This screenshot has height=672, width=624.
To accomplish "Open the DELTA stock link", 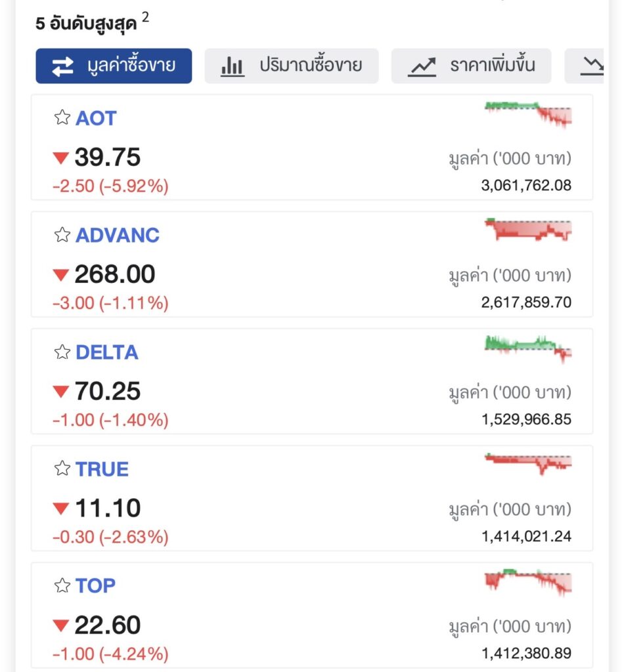I will (107, 352).
